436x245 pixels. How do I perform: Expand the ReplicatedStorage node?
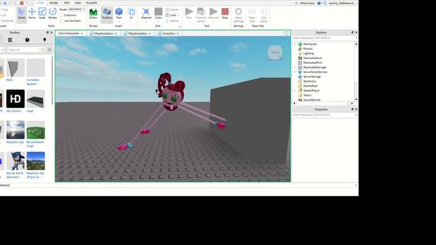[295, 67]
